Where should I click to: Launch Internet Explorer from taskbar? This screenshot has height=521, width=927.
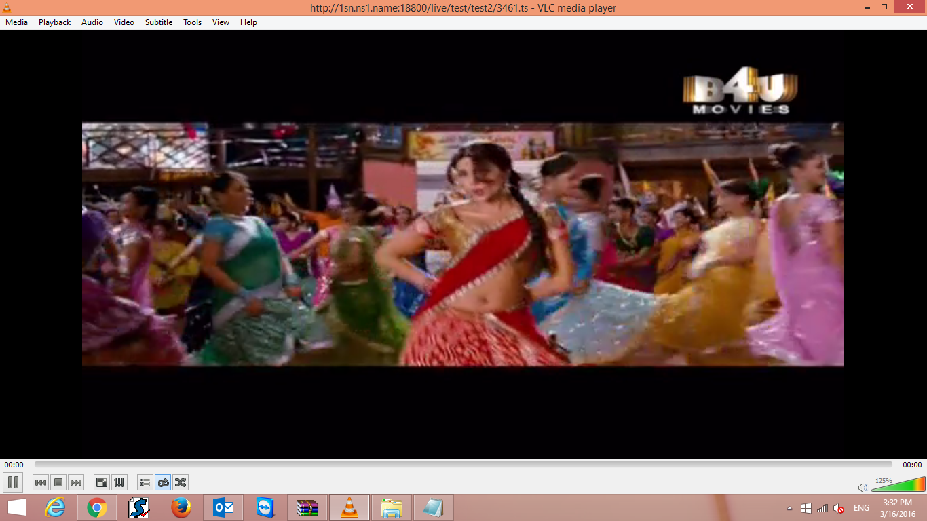click(55, 507)
